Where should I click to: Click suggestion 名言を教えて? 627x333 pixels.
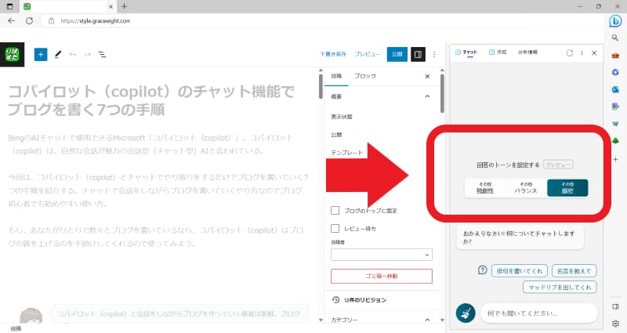pyautogui.click(x=574, y=270)
